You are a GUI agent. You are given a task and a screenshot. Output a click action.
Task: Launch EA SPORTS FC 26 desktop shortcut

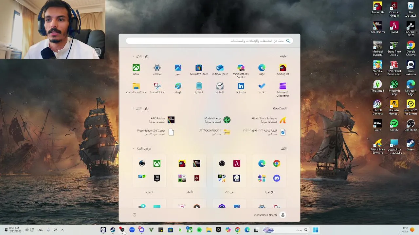pos(410,29)
